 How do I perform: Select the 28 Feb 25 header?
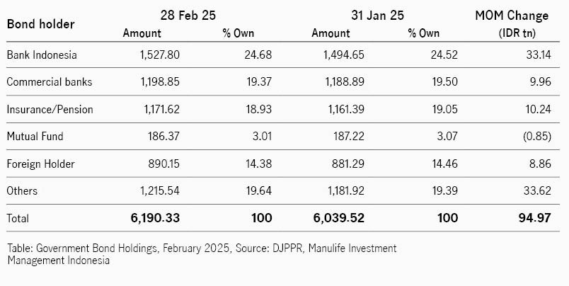188,16
